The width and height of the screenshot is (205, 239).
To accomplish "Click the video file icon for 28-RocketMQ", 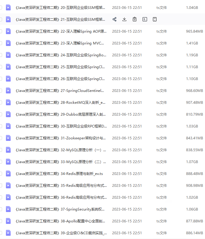I will point(8,102).
